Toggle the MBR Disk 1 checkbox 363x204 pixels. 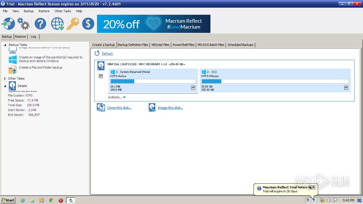click(101, 76)
